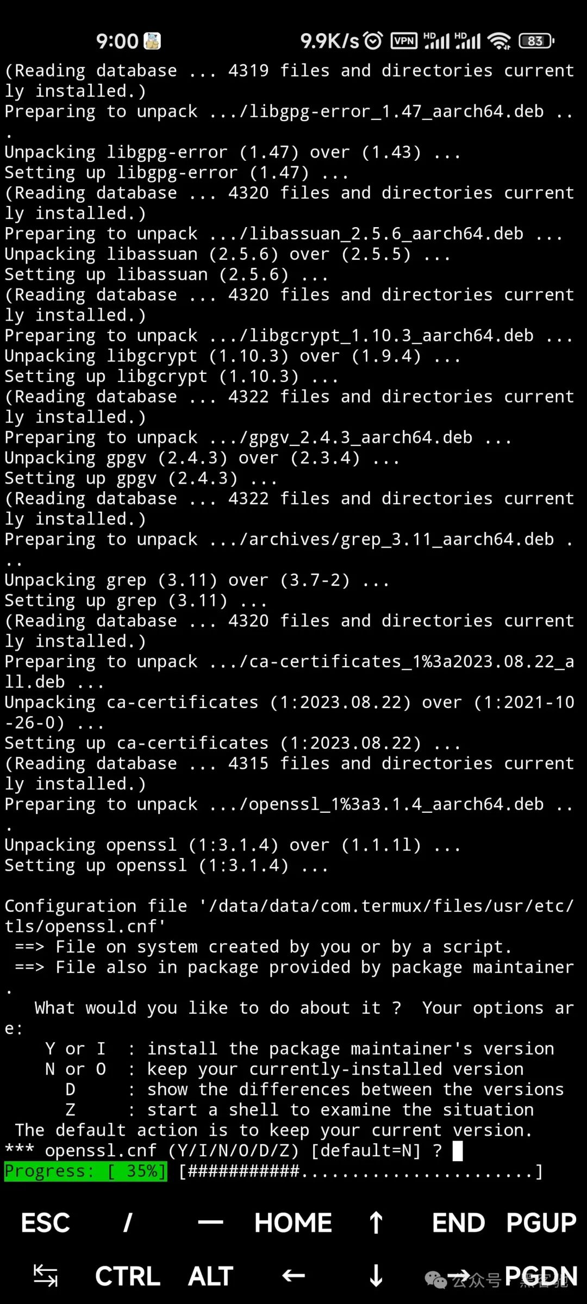Tap the left arrow key
Screen dimensions: 587x1304
[x=293, y=1276]
